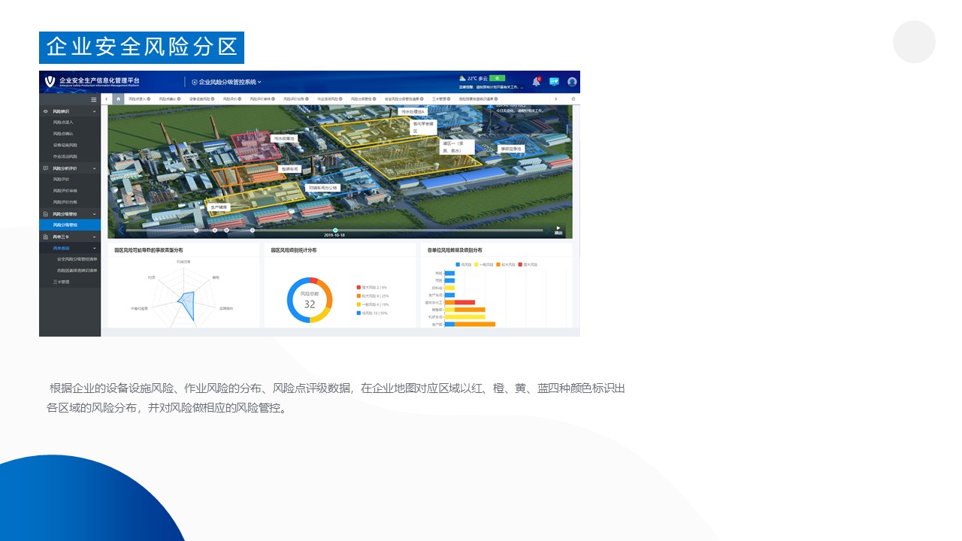The image size is (962, 541).
Task: Close the 风险评价审核 tab
Action: 273,98
